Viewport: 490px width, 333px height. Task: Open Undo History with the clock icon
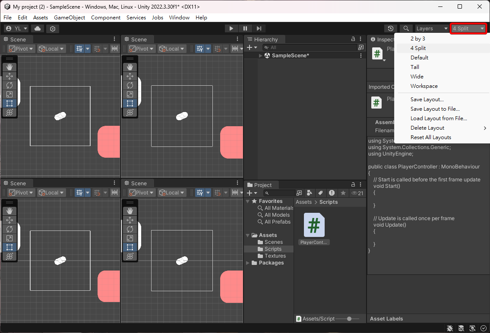pyautogui.click(x=391, y=28)
